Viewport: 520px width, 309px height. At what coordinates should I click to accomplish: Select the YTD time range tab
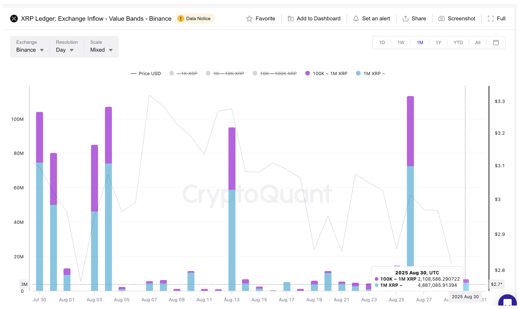click(x=458, y=43)
